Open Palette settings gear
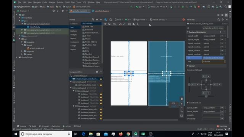Image resolution: width=244 pixels, height=137 pixels. 97,19
